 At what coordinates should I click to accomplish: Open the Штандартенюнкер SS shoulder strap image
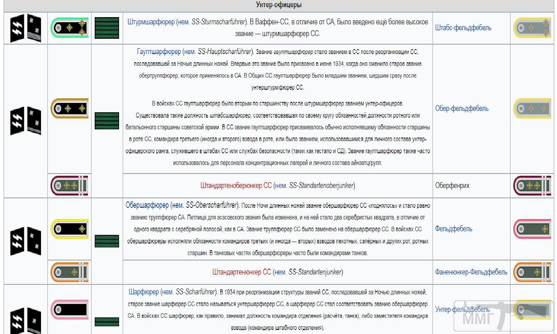point(69,272)
